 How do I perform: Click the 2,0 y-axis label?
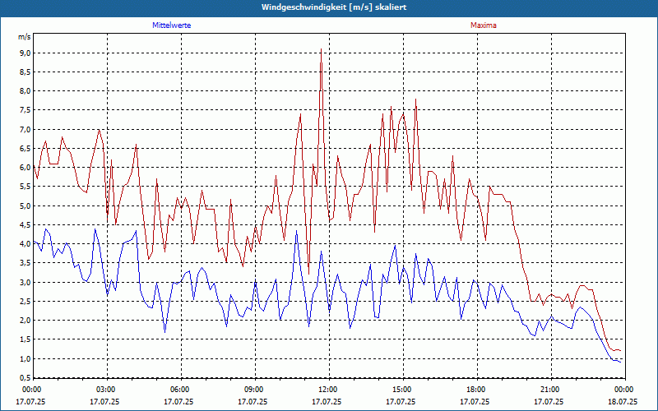point(25,321)
